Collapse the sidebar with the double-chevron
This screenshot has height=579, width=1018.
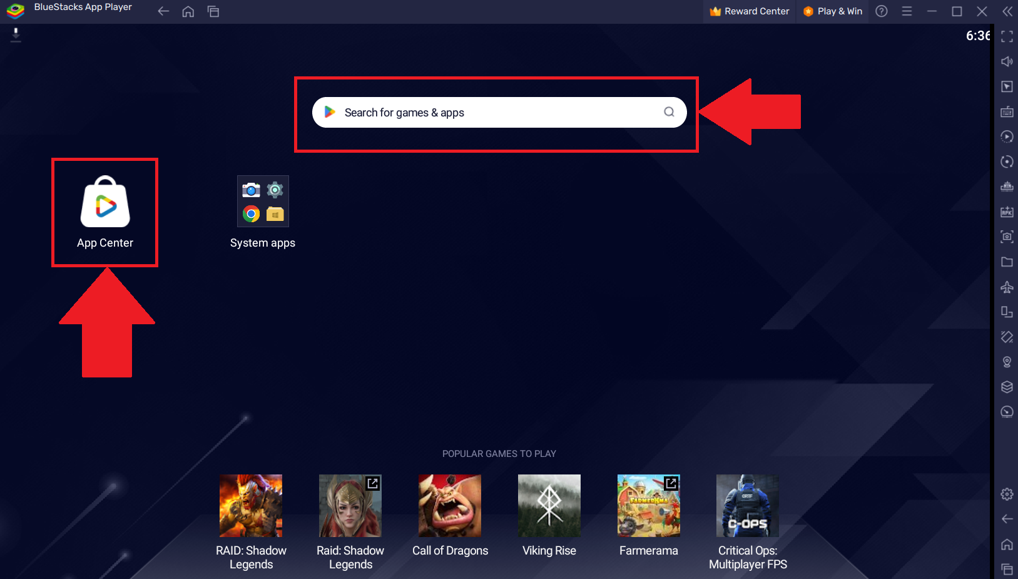tap(1007, 11)
